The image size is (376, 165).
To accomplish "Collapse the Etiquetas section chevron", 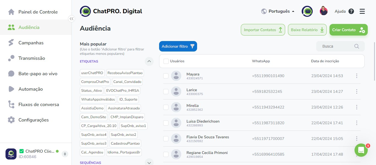I will click(149, 61).
